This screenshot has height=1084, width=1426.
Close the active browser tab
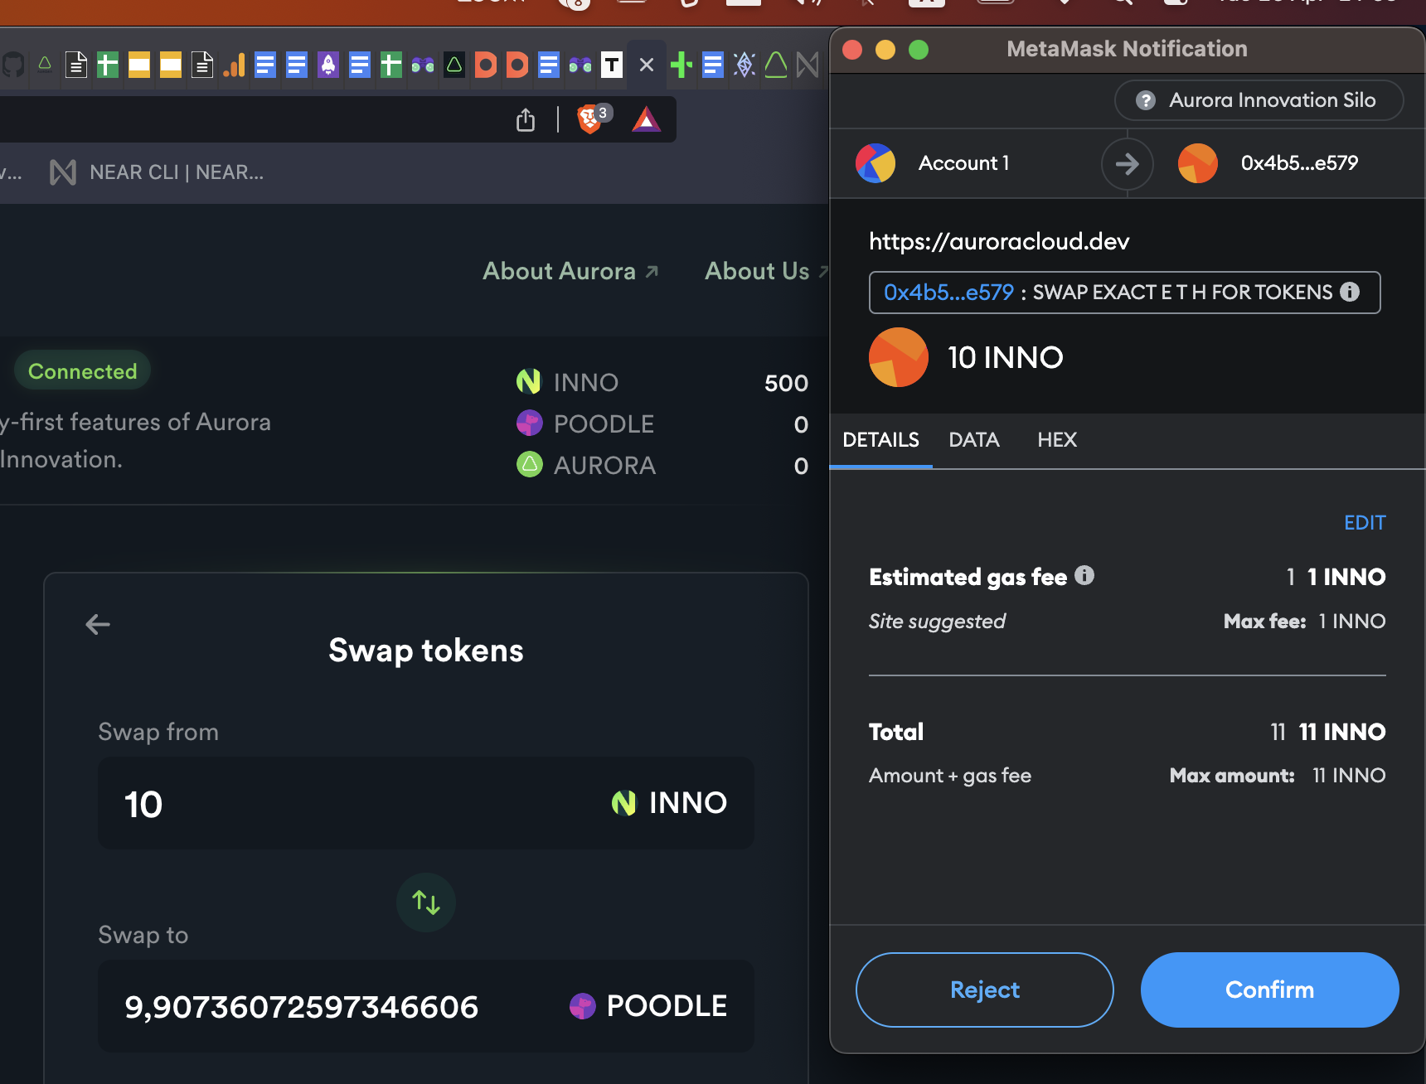647,65
